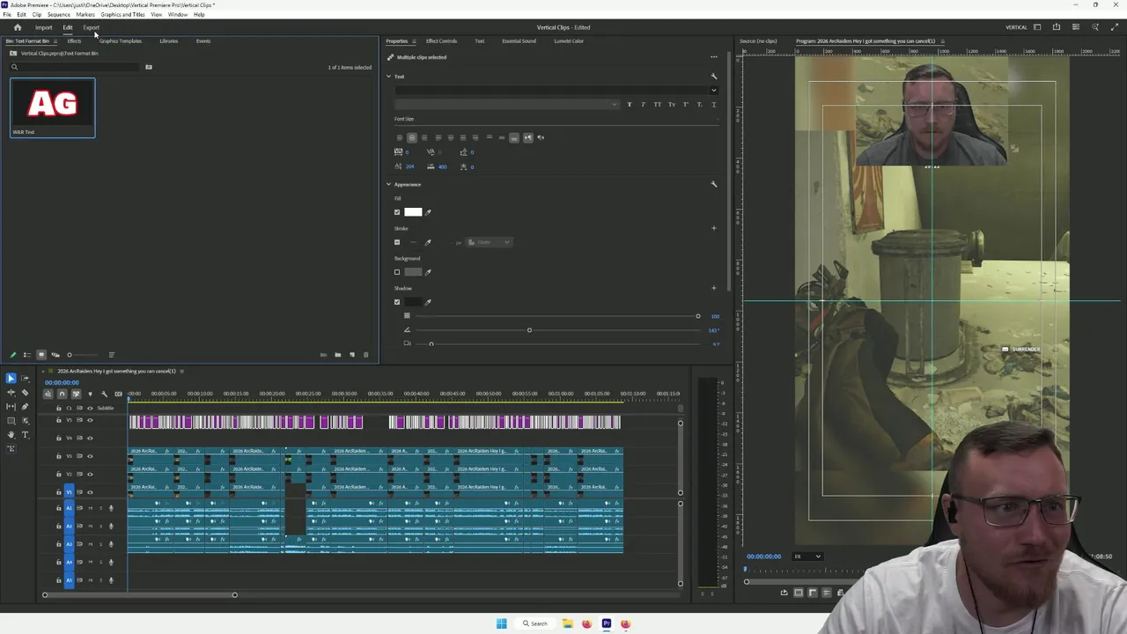Switch to the Effect Controls tab
Screen dimensions: 1127x634
[441, 41]
